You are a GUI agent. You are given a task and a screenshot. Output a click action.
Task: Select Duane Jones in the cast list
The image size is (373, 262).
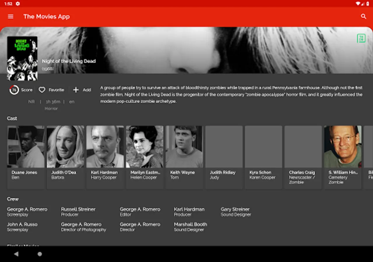click(x=26, y=157)
